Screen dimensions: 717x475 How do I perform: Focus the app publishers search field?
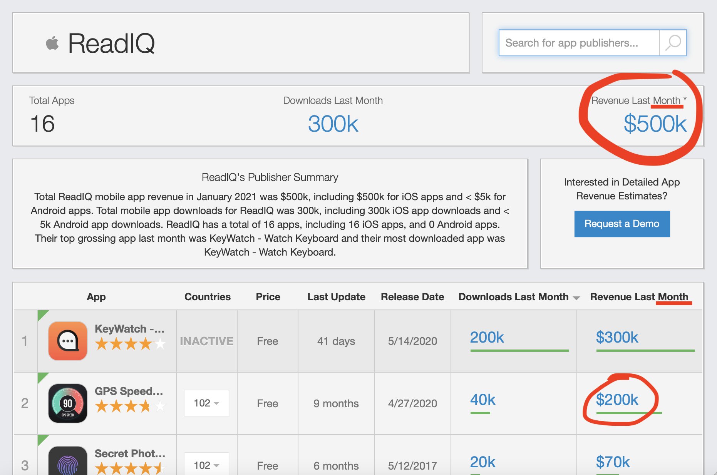[579, 43]
